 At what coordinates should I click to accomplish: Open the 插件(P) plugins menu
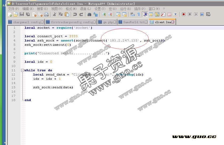pyautogui.click(x=140, y=9)
